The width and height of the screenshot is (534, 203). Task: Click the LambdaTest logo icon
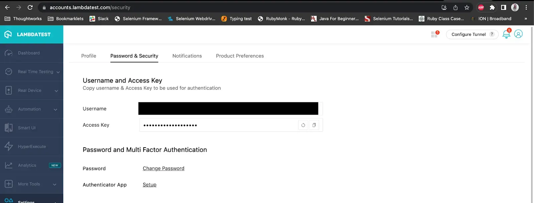(x=8, y=34)
